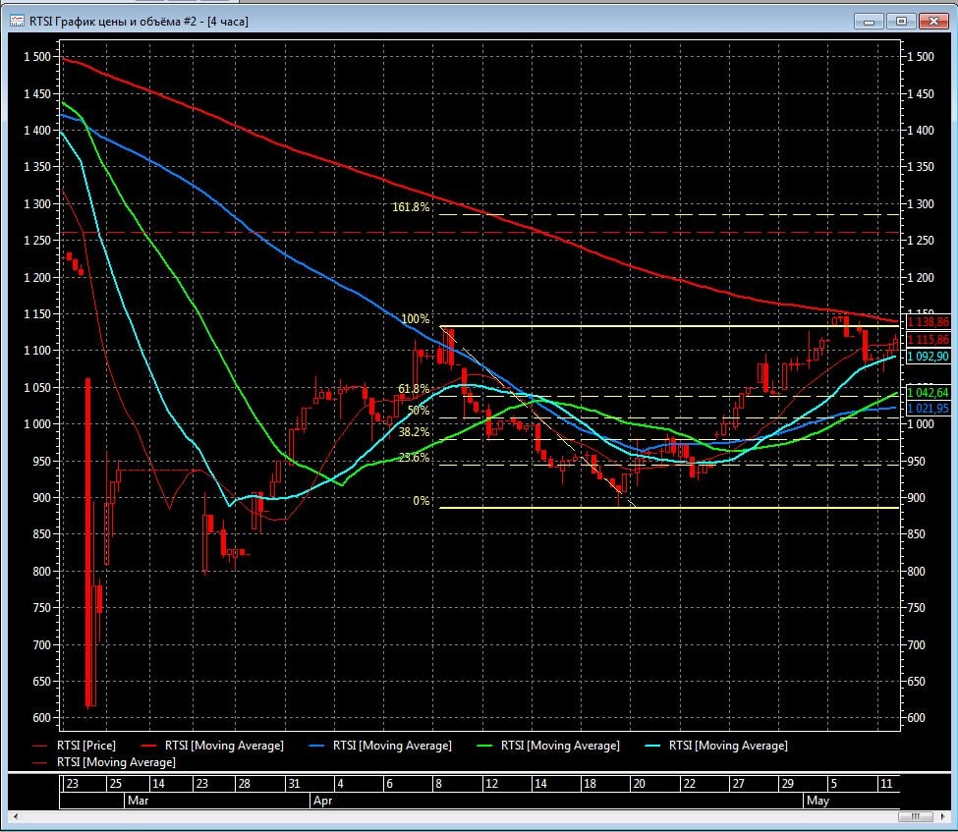Click the scrollbar right arrow
Viewport: 958px width, 832px height.
[944, 817]
